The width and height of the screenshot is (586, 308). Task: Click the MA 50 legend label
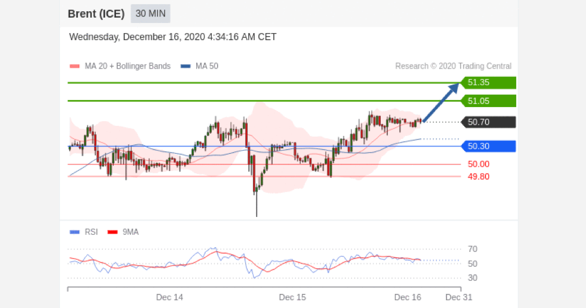207,66
